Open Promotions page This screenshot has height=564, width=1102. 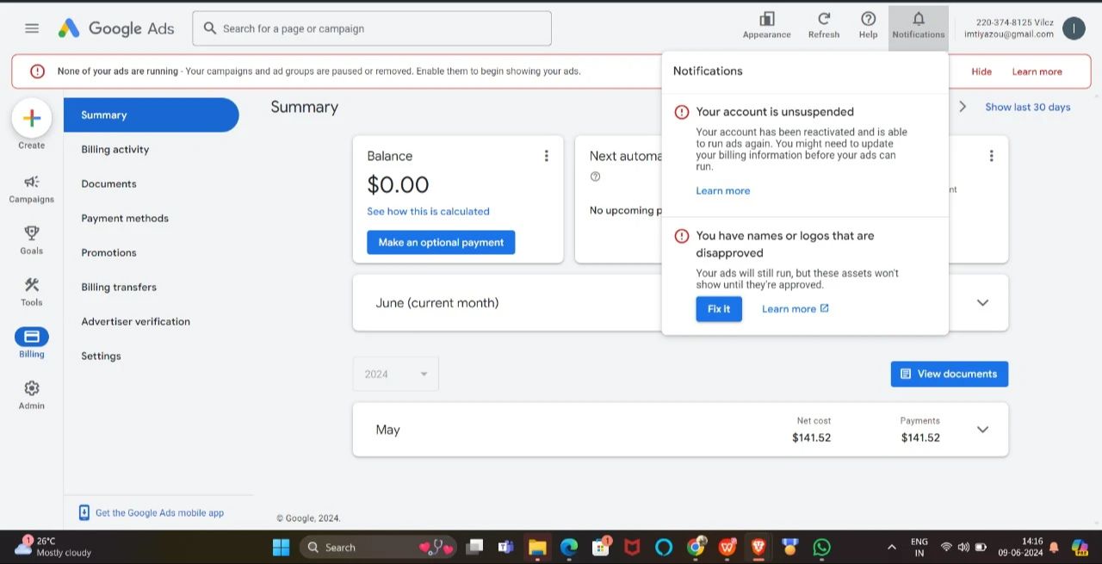(108, 252)
